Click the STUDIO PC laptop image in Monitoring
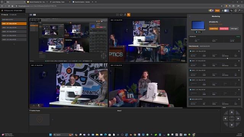Screen dimensions: 244x137 click(x=198, y=25)
